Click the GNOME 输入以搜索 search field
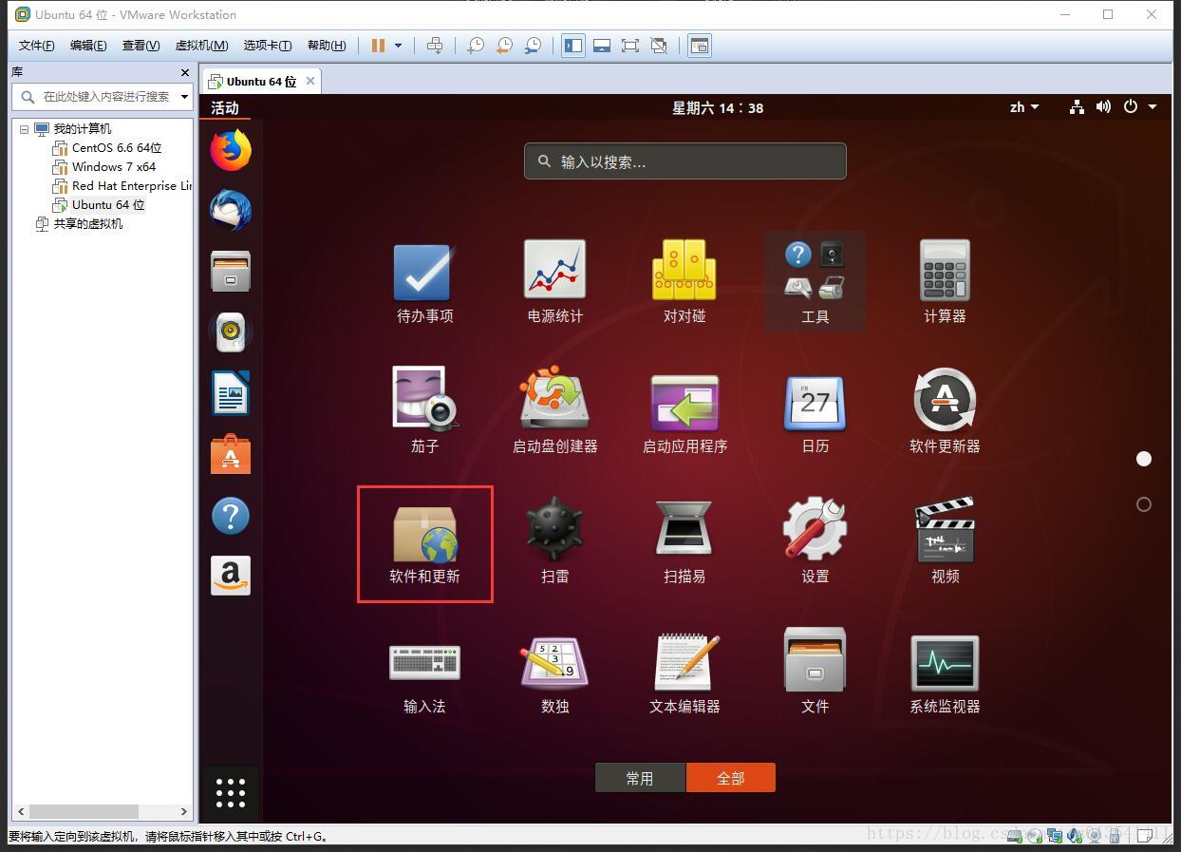The height and width of the screenshot is (852, 1181). pos(684,161)
